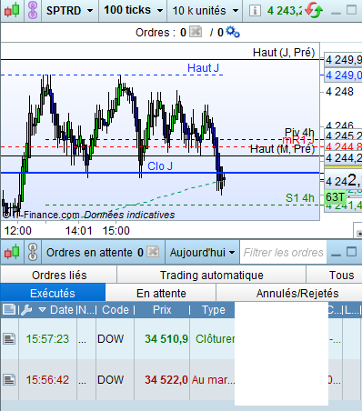Switch to the Trading automatique tab
The width and height of the screenshot is (362, 411).
pos(212,276)
